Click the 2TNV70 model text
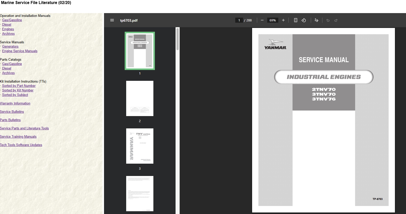Image resolution: width=406 pixels, height=214 pixels. click(x=324, y=89)
